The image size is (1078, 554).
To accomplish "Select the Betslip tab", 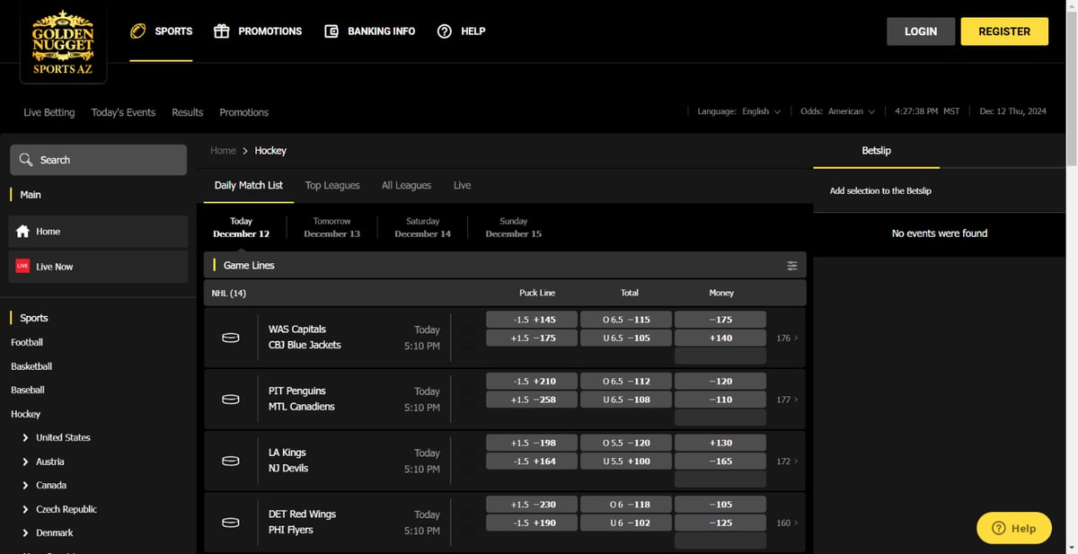I will pos(876,151).
